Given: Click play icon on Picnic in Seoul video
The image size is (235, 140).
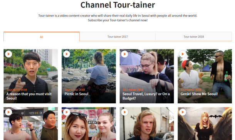Looking at the screenshot, I should [67, 54].
